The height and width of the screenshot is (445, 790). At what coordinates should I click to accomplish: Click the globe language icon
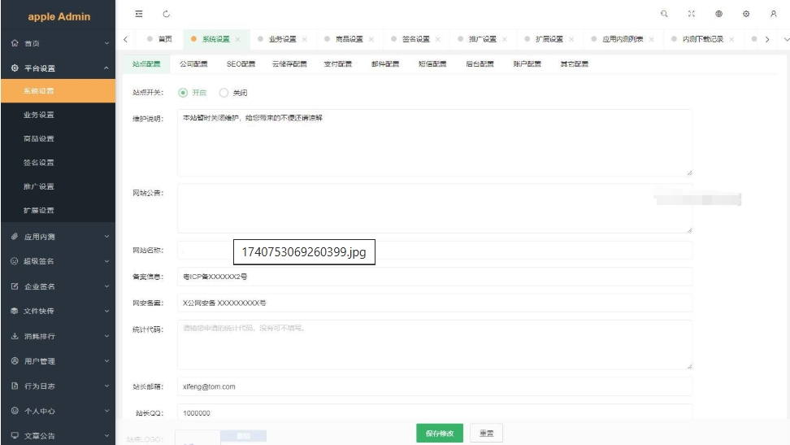(719, 14)
